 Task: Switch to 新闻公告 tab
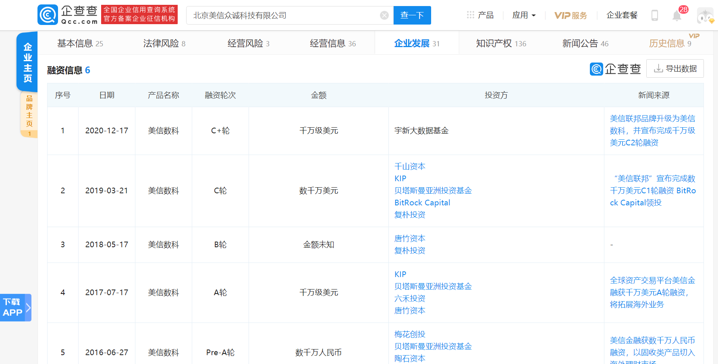click(585, 43)
